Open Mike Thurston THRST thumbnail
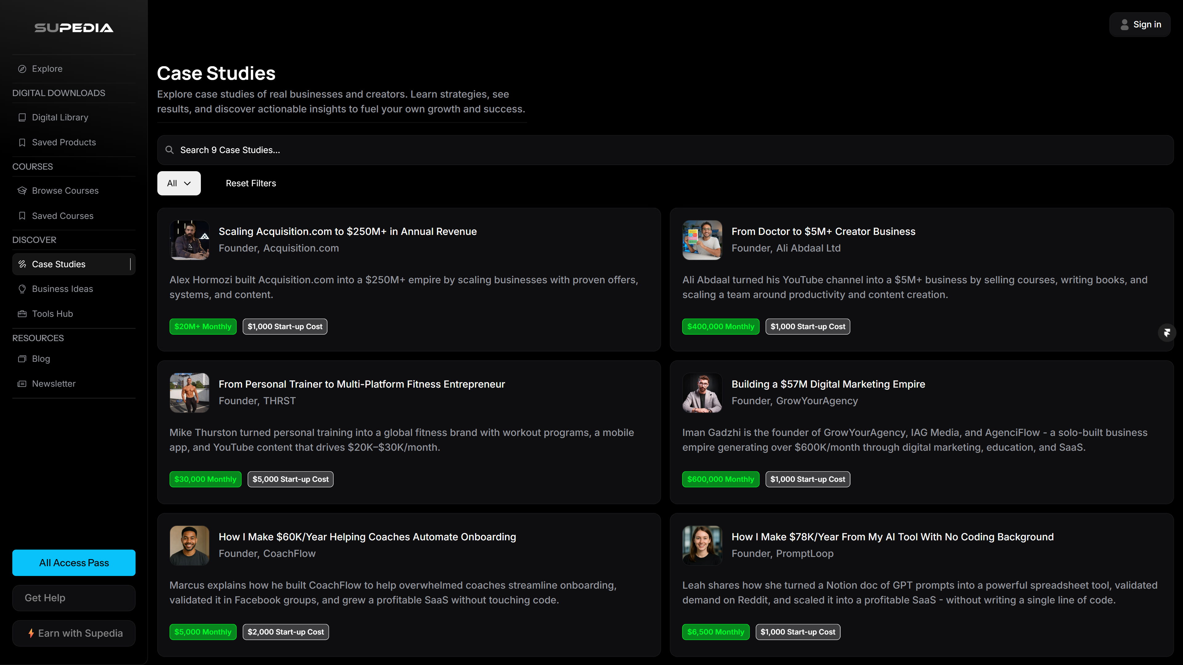The image size is (1183, 665). coord(189,393)
